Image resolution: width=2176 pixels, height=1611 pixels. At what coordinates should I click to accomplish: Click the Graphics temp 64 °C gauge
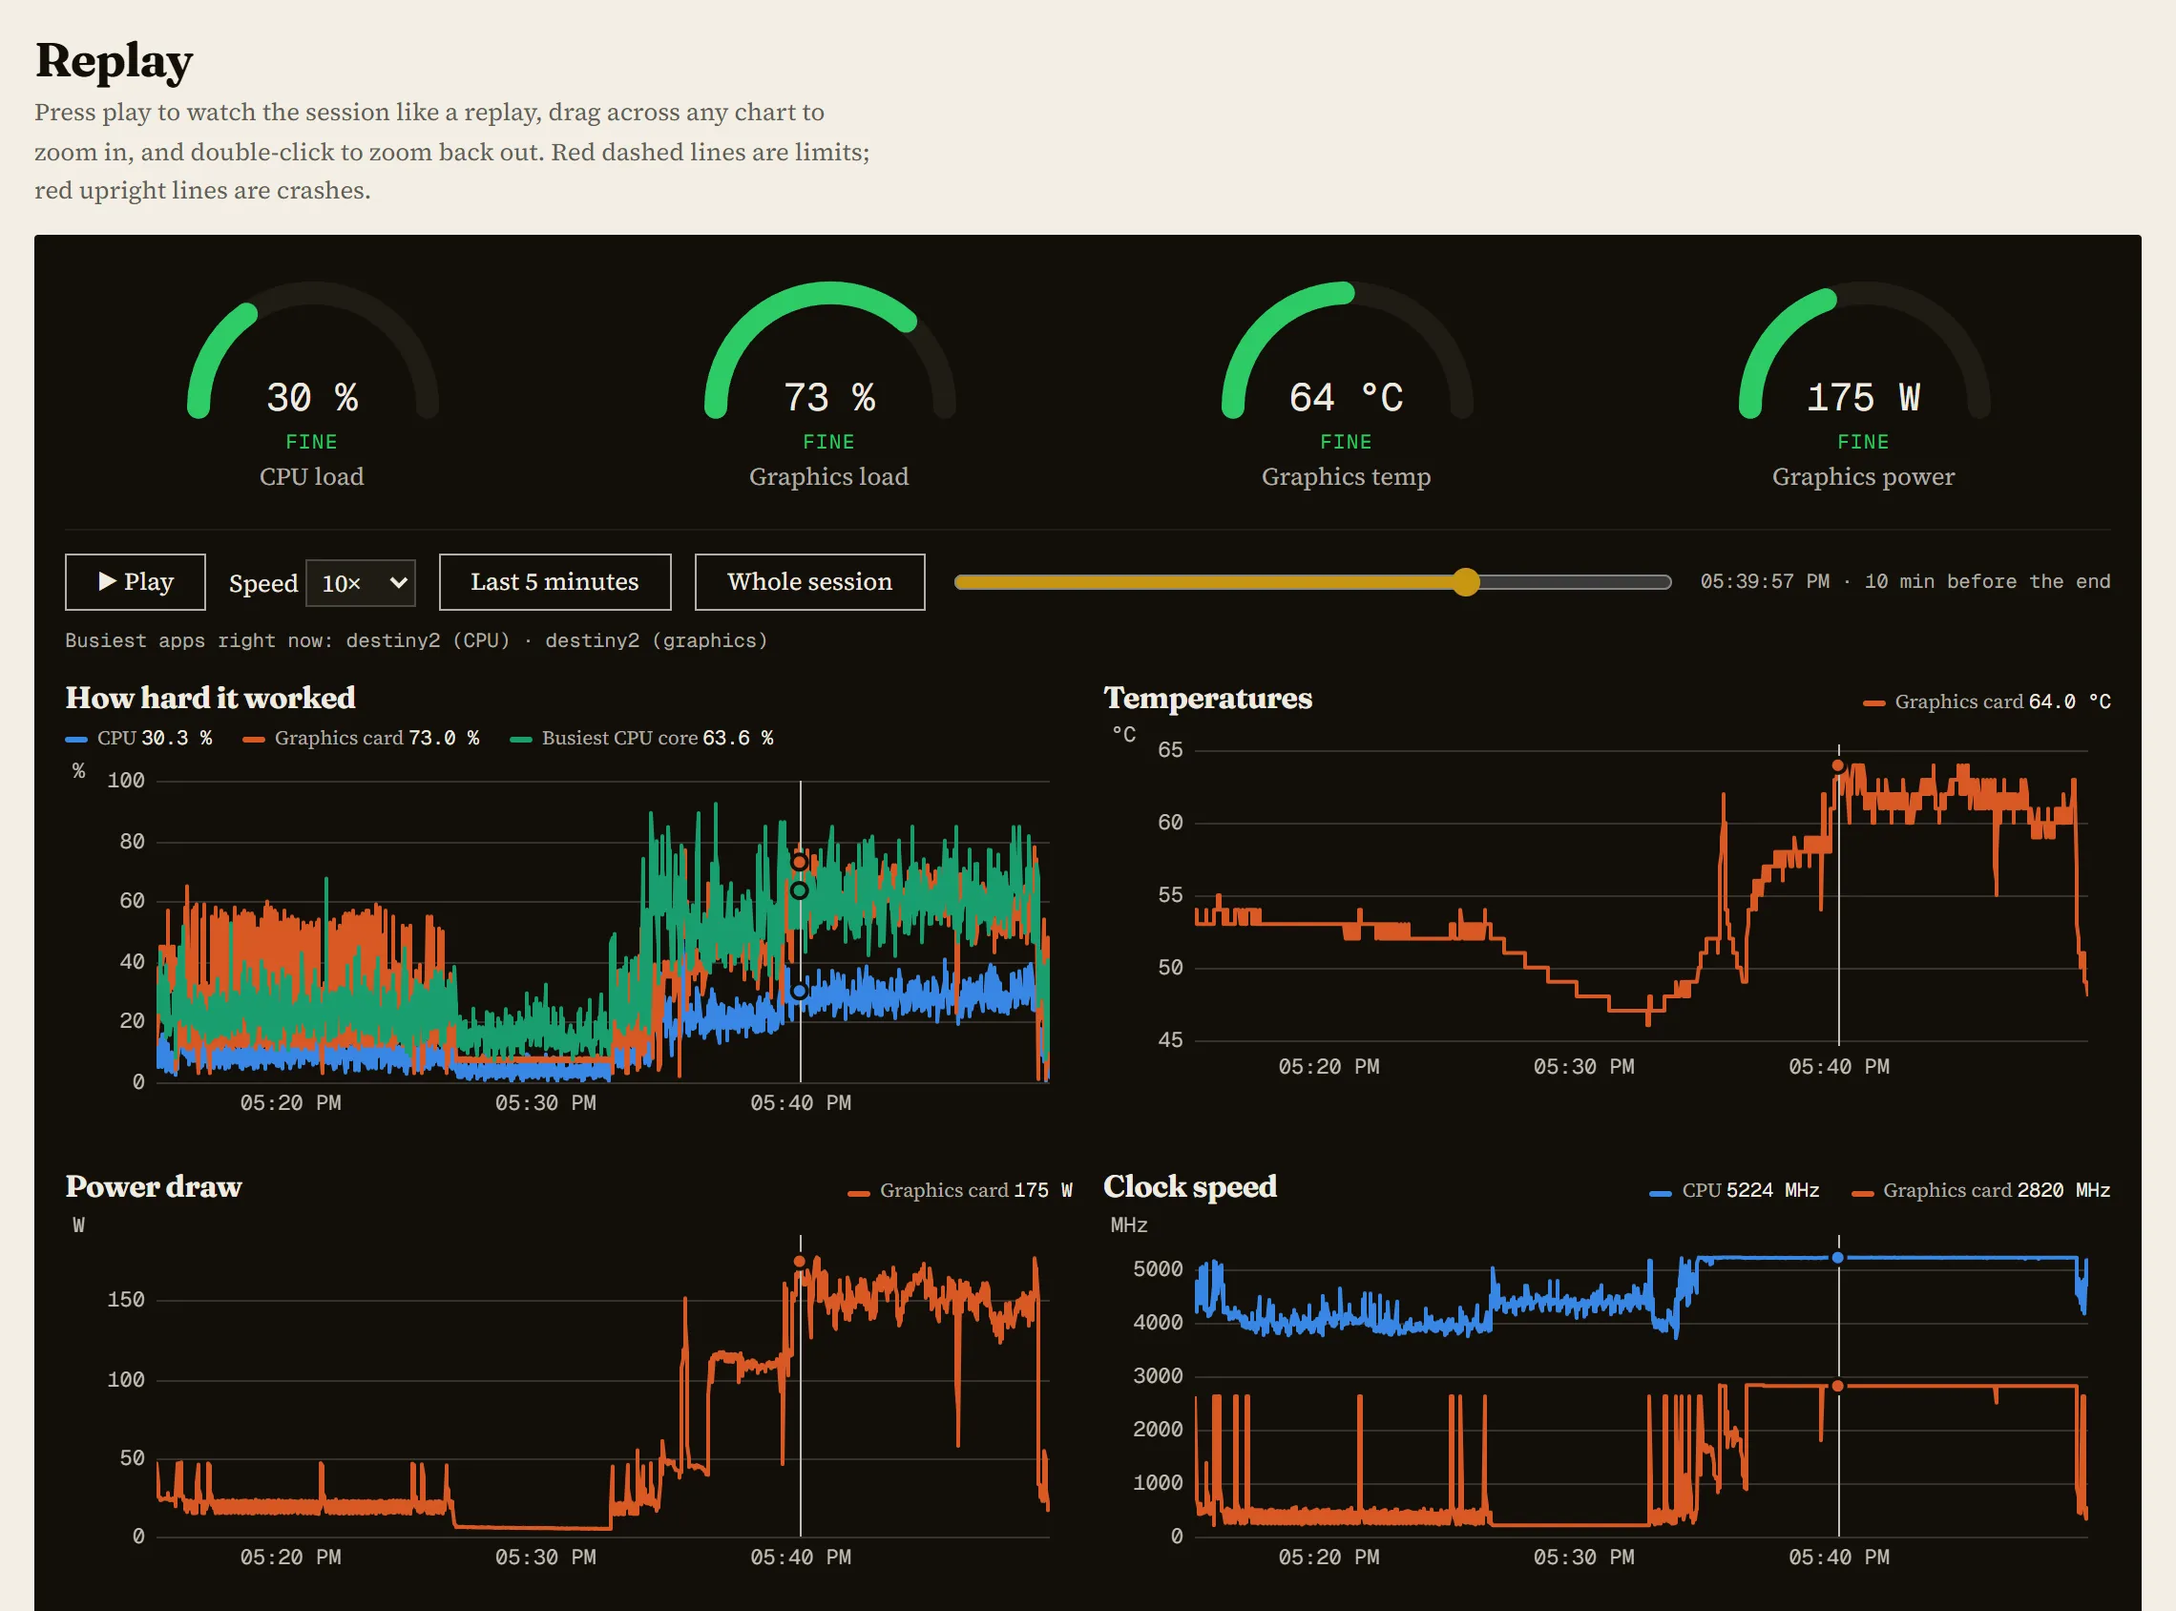click(x=1347, y=385)
